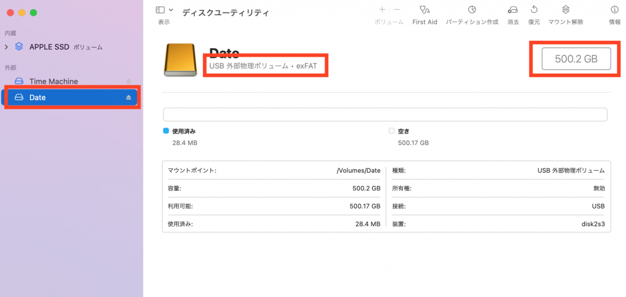Click the restore (復元) icon
Screen dimensions: 626x297
[534, 10]
